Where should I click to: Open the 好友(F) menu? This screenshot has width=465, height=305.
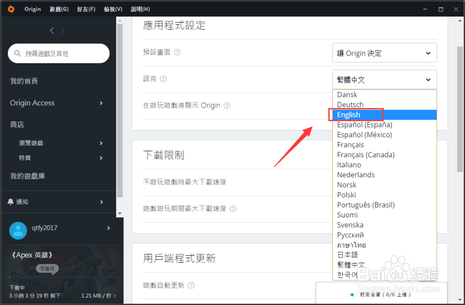pyautogui.click(x=86, y=9)
